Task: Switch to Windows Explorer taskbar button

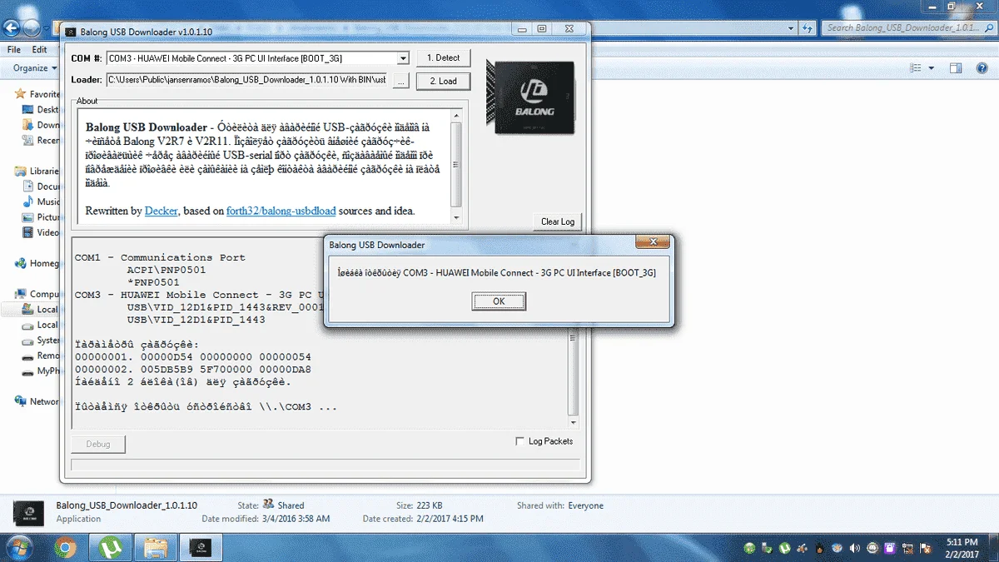Action: click(155, 547)
